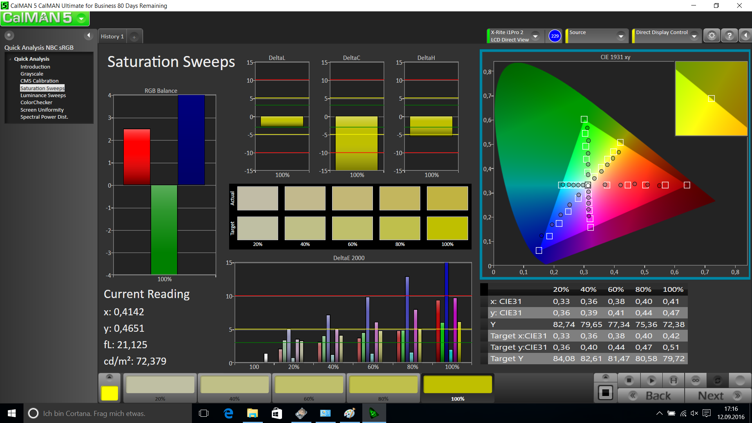Image resolution: width=752 pixels, height=423 pixels.
Task: Select ColorChecker in the workflow list
Action: pyautogui.click(x=36, y=102)
